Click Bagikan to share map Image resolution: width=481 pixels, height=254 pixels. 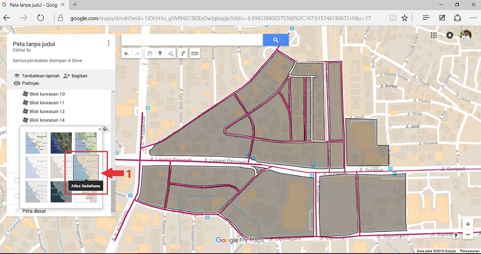[76, 76]
